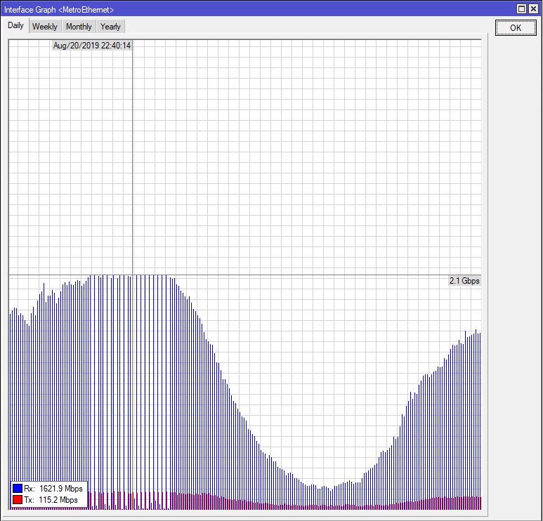This screenshot has width=543, height=521.
Task: Switch to the Daily tab
Action: [x=15, y=26]
